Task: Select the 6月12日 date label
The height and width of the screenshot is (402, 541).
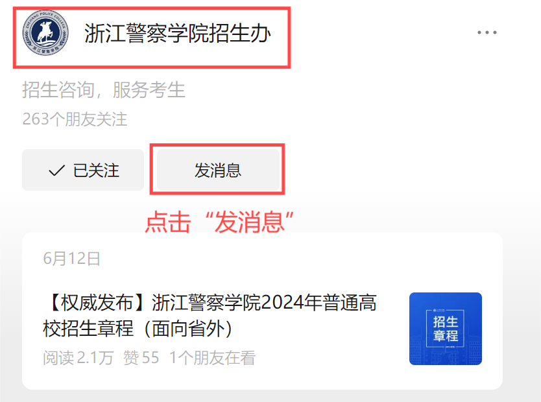Action: click(x=72, y=258)
